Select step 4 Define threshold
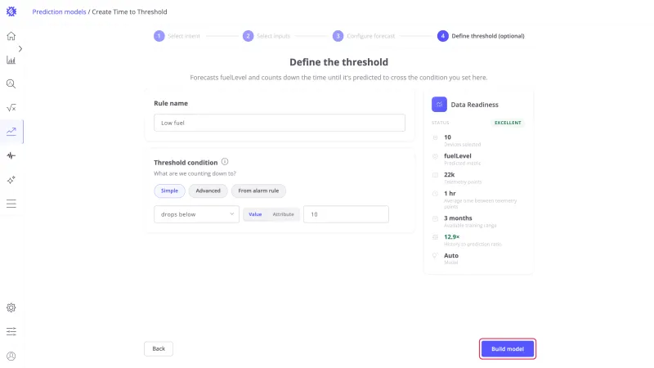 click(x=481, y=36)
